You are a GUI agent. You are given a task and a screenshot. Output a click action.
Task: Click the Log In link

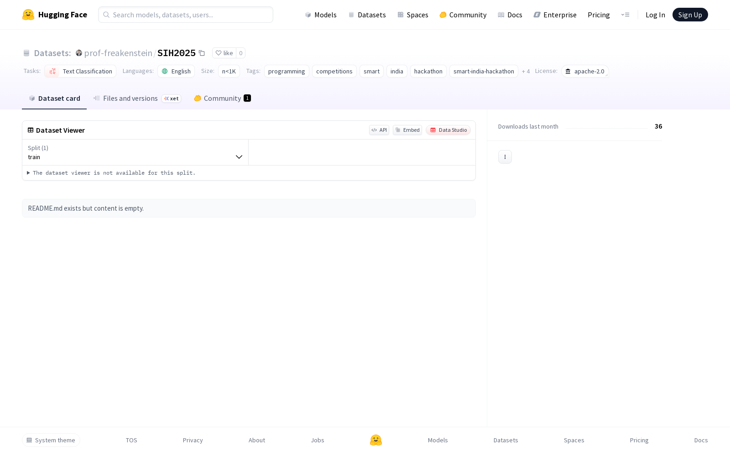tap(655, 15)
